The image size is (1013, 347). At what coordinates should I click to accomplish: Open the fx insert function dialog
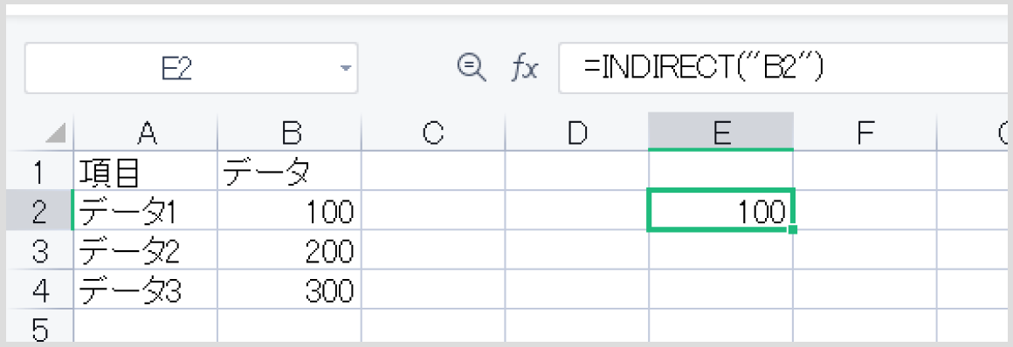(x=525, y=68)
